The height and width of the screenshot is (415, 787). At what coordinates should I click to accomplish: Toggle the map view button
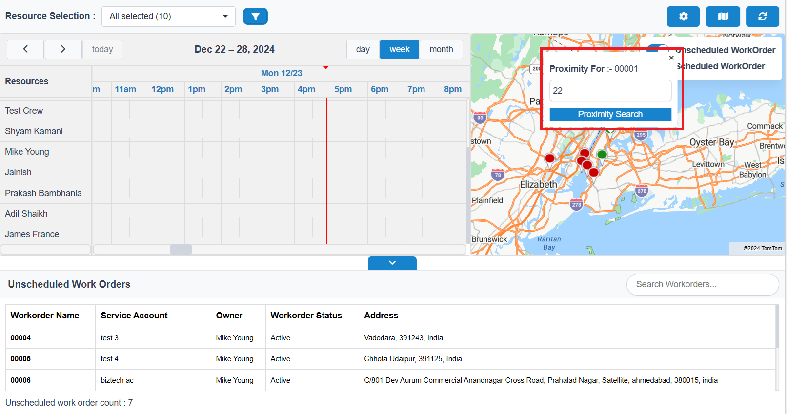[723, 17]
